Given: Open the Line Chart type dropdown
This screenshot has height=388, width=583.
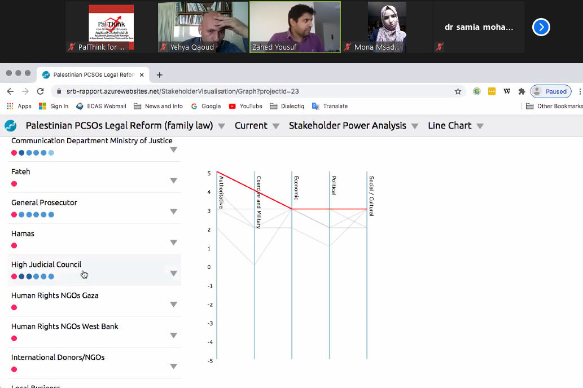Looking at the screenshot, I should pyautogui.click(x=456, y=126).
